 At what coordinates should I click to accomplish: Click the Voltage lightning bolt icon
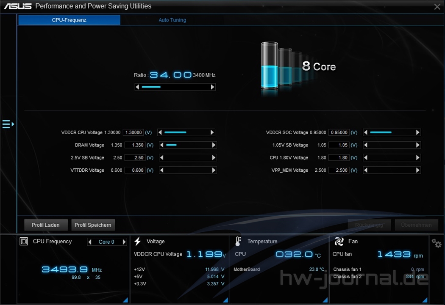[137, 241]
